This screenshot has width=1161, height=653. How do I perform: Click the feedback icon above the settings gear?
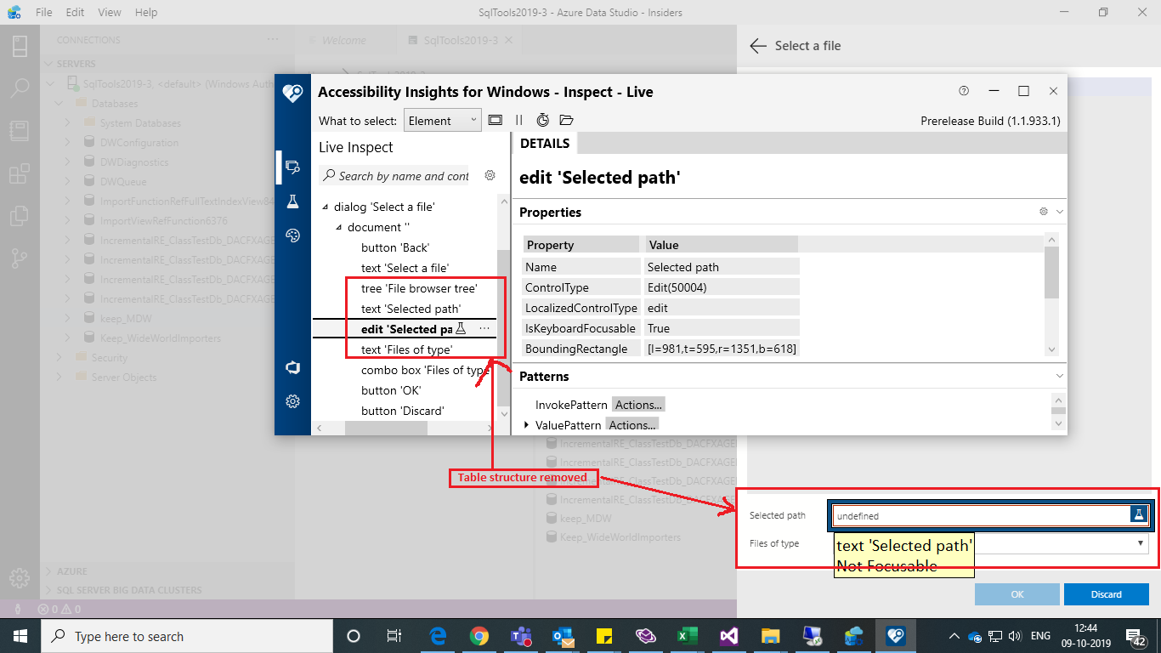tap(293, 367)
